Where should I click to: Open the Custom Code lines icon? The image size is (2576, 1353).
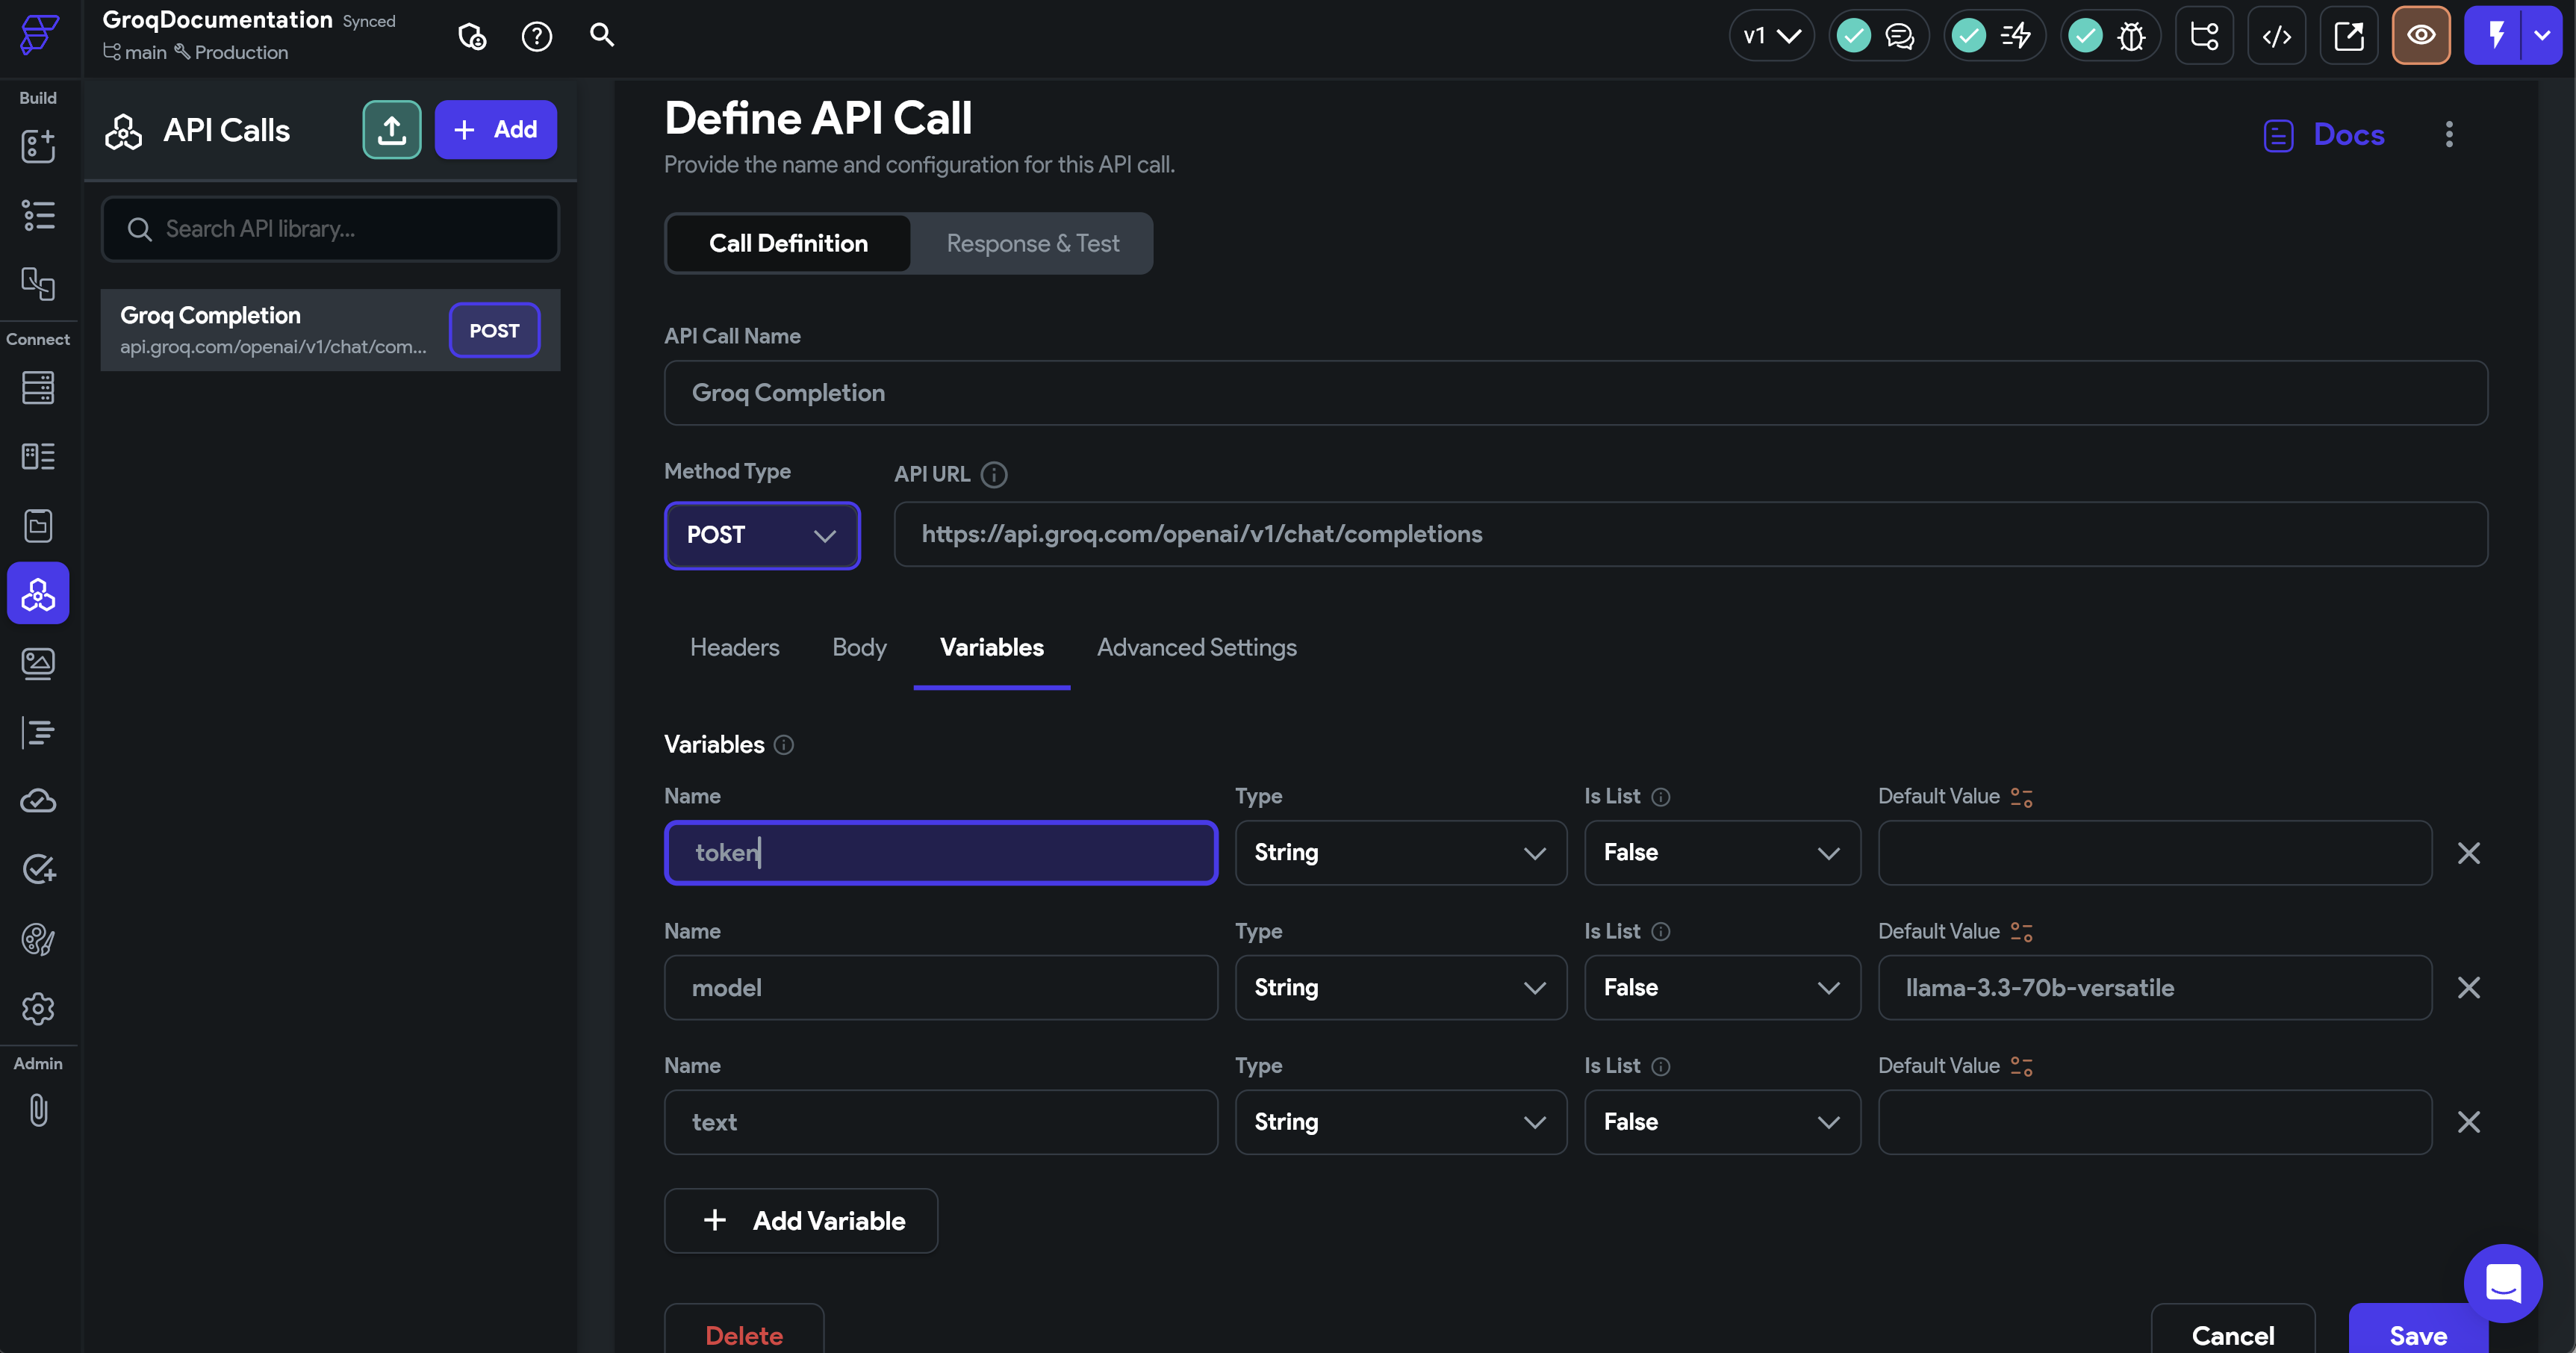pyautogui.click(x=38, y=732)
